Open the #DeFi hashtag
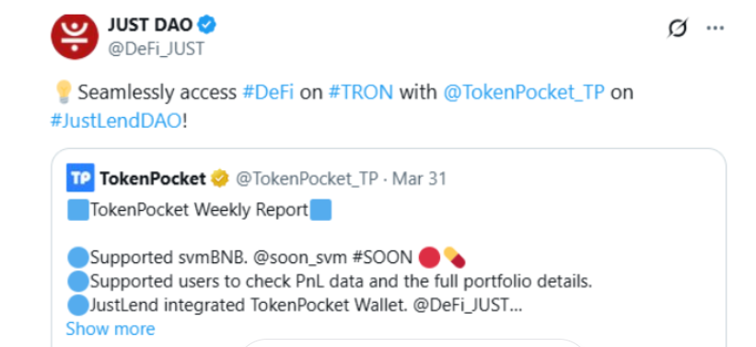The height and width of the screenshot is (347, 756). [x=268, y=91]
